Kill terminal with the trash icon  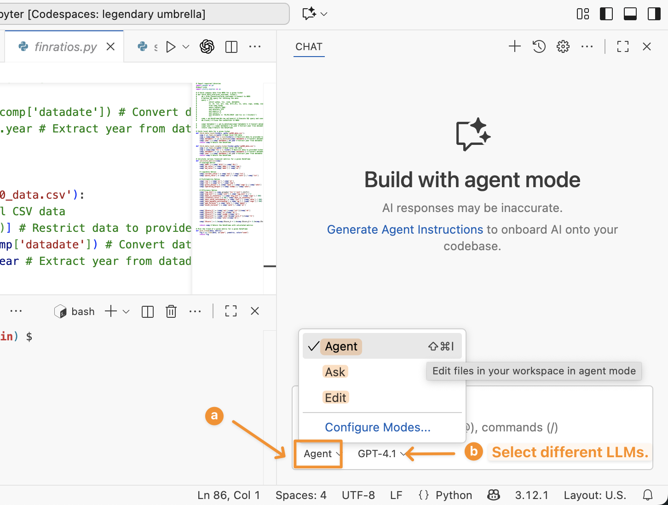pos(171,311)
